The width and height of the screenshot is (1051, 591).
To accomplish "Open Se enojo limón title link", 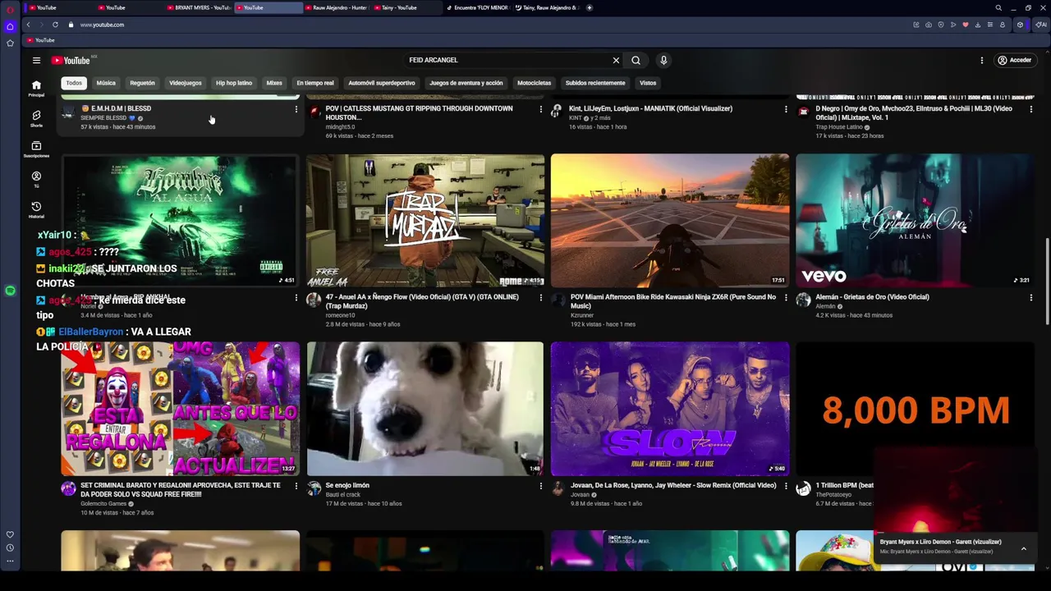I will coord(347,485).
